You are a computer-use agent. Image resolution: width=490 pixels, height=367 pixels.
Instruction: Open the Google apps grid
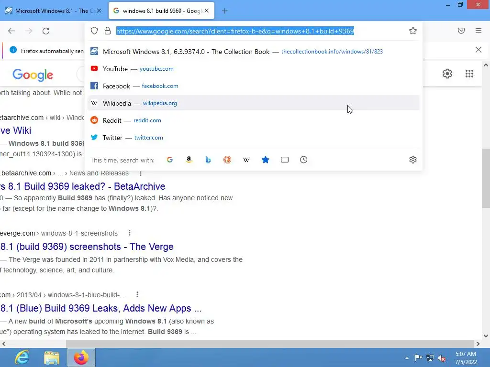tap(469, 74)
